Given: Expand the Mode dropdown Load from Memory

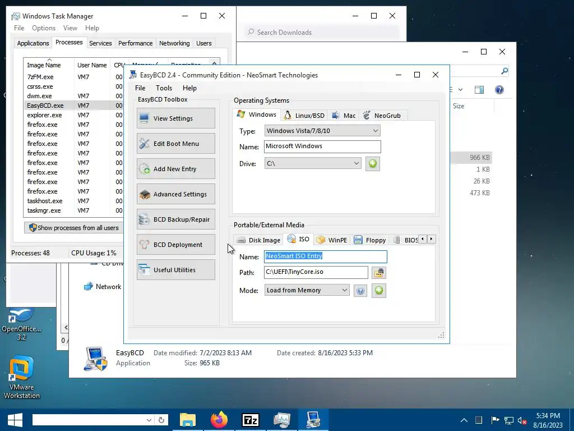Looking at the screenshot, I should point(307,290).
